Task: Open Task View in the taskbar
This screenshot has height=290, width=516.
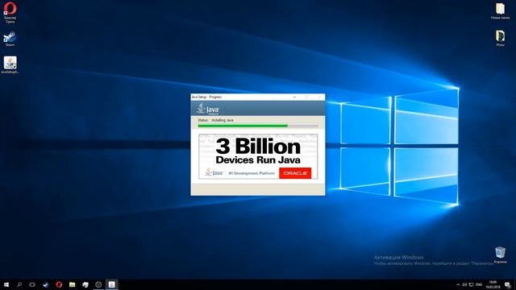Action: coord(32,284)
